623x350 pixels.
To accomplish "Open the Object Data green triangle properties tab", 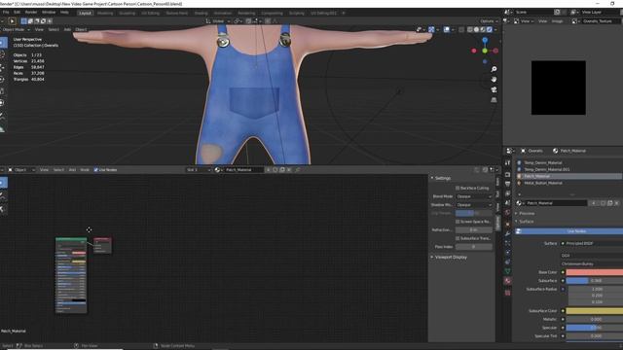I will tap(508, 271).
